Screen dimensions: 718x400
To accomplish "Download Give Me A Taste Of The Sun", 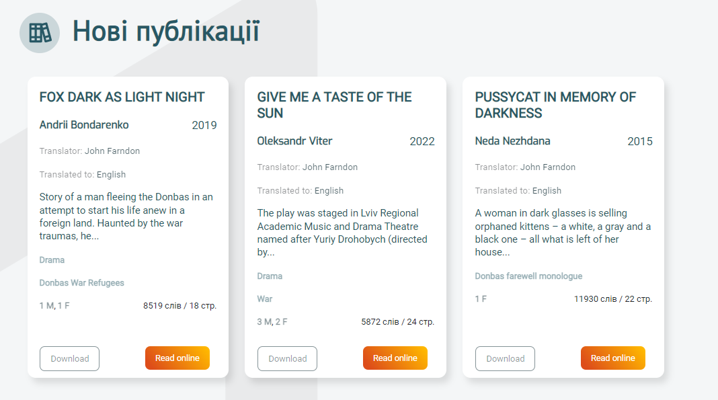I will pyautogui.click(x=287, y=358).
